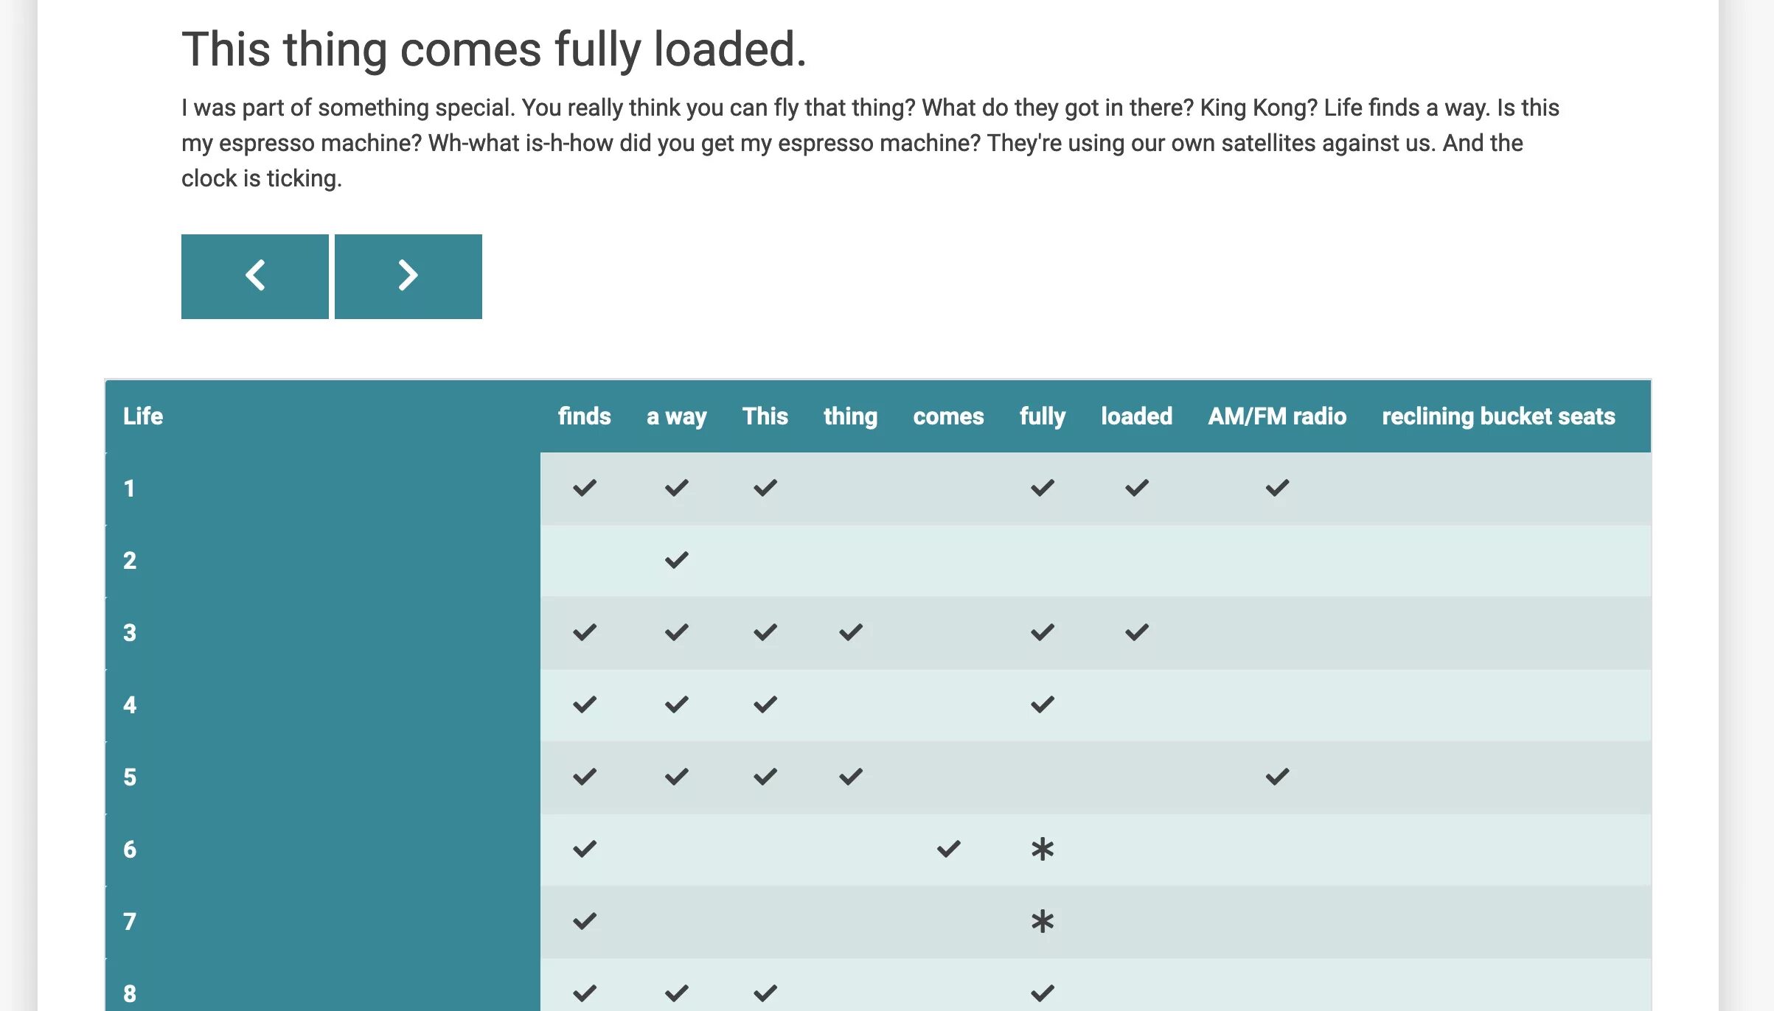Click the previous slide left chevron button

pyautogui.click(x=255, y=276)
